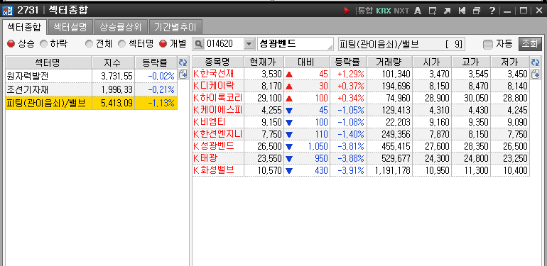Viewport: 547px width, 266px height.
Task: Sort sector list by 지수 header
Action: 114,62
